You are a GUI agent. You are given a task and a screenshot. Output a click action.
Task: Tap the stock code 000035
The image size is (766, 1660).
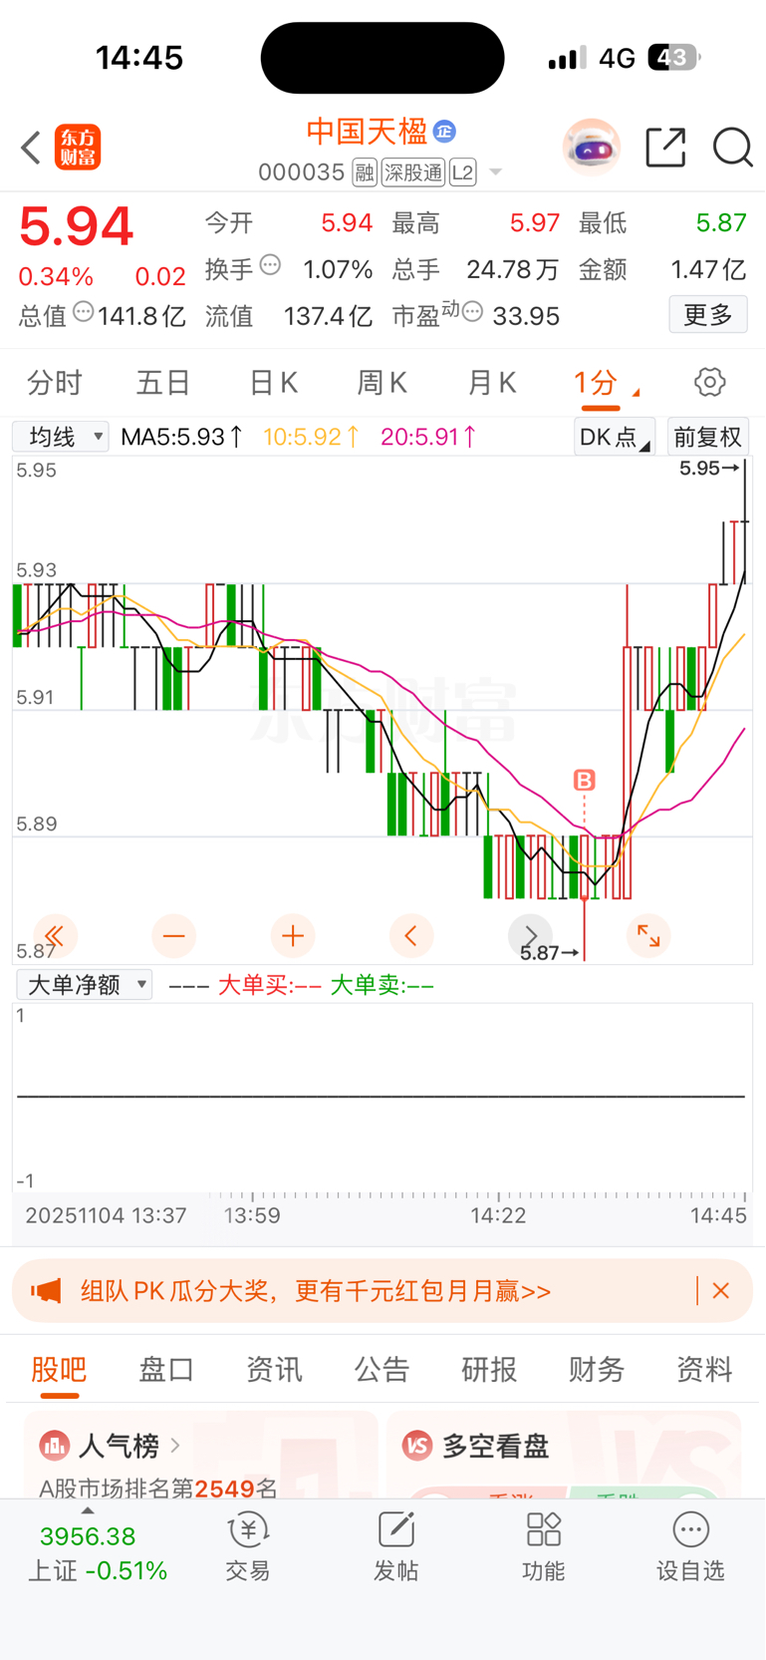point(301,172)
